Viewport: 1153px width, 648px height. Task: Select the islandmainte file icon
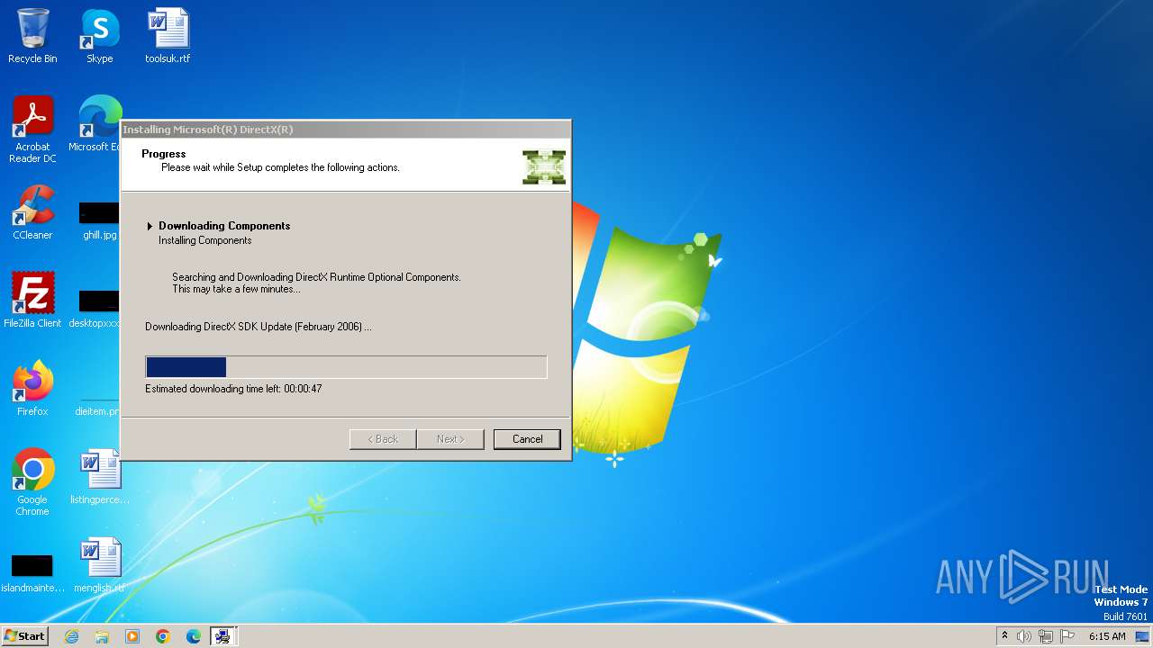[x=32, y=573]
